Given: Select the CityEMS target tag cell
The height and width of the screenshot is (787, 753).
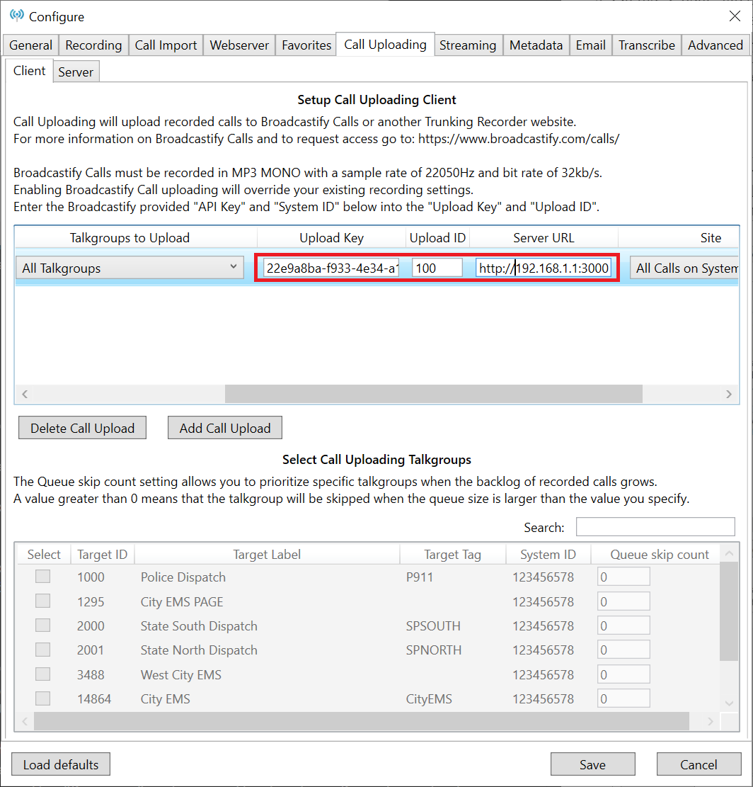Looking at the screenshot, I should click(429, 698).
